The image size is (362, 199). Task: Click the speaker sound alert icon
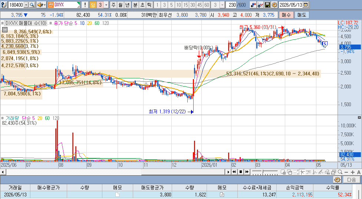(x=40, y=4)
